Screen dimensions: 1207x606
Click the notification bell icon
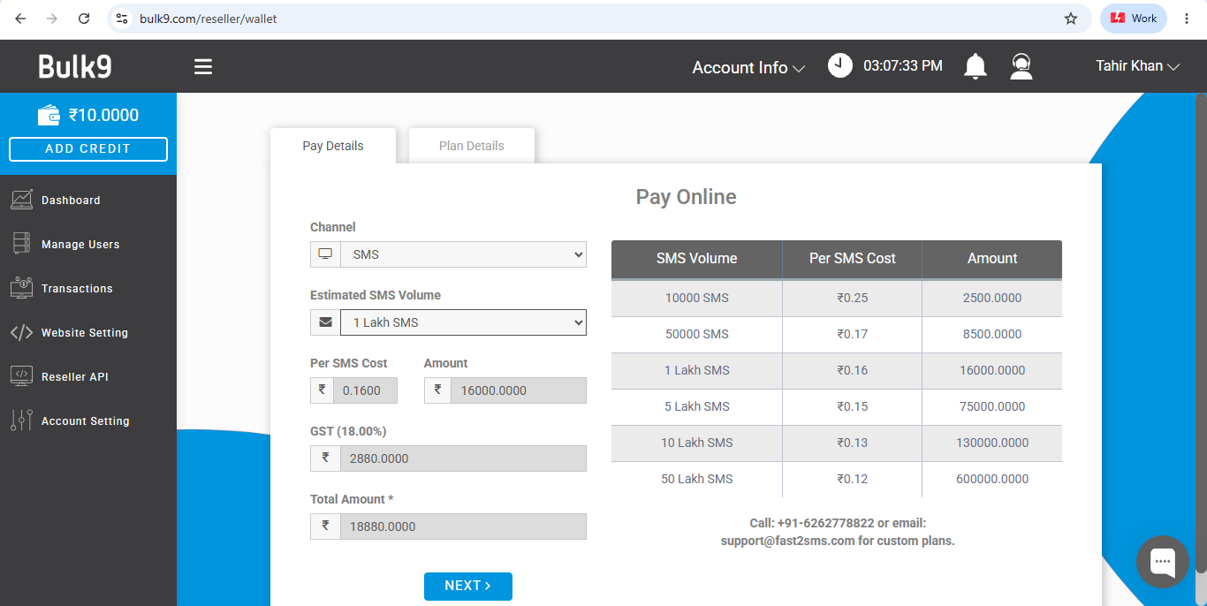coord(975,66)
